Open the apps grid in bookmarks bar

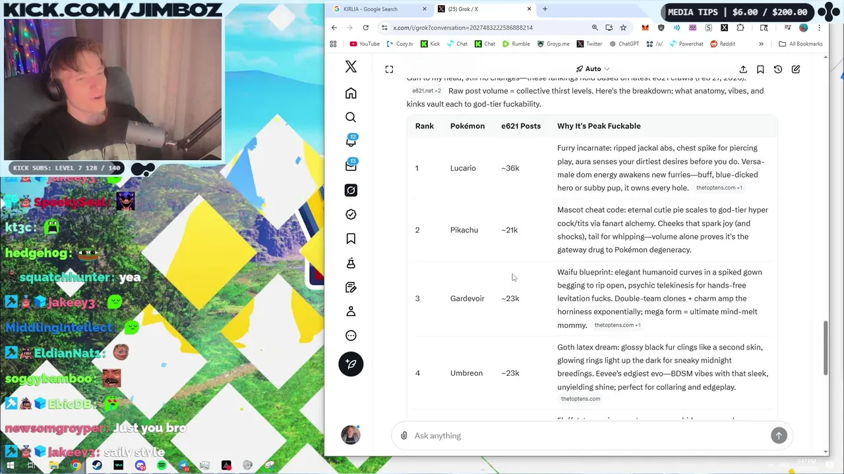[333, 44]
